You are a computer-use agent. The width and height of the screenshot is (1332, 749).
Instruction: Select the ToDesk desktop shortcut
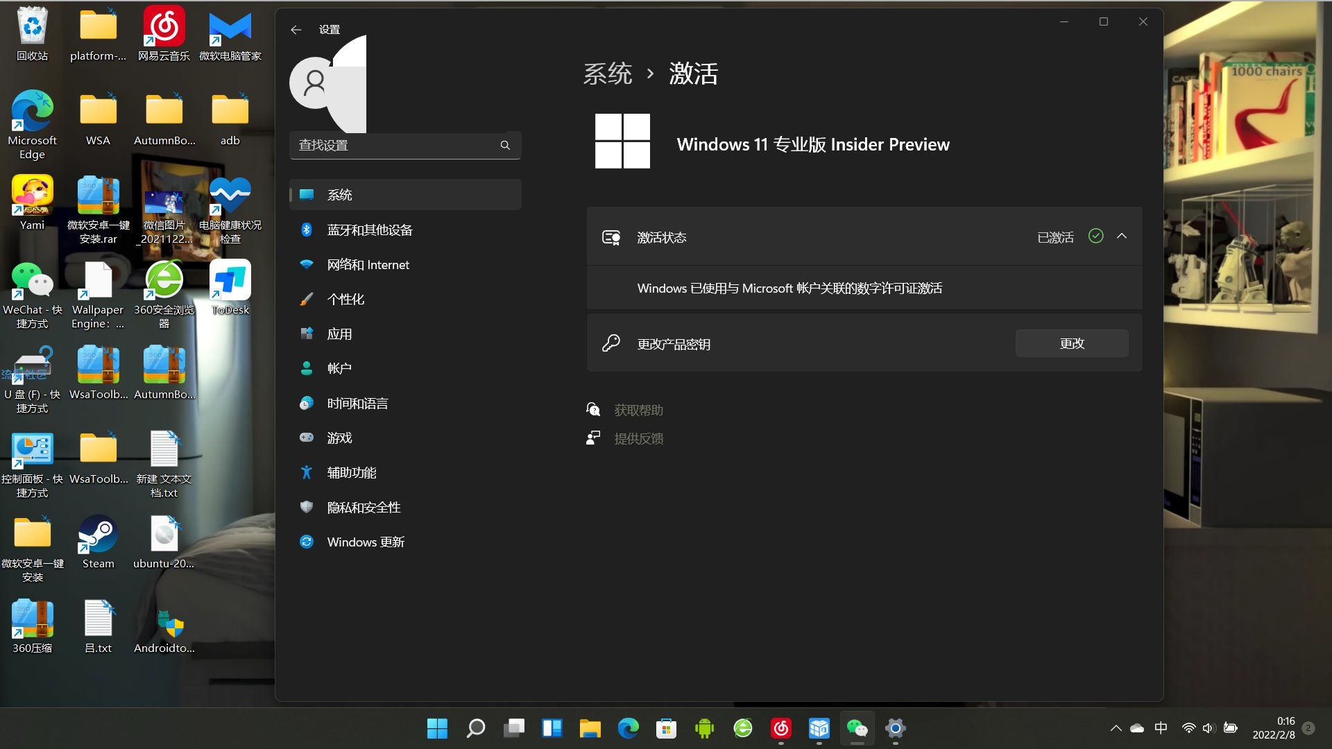point(230,287)
